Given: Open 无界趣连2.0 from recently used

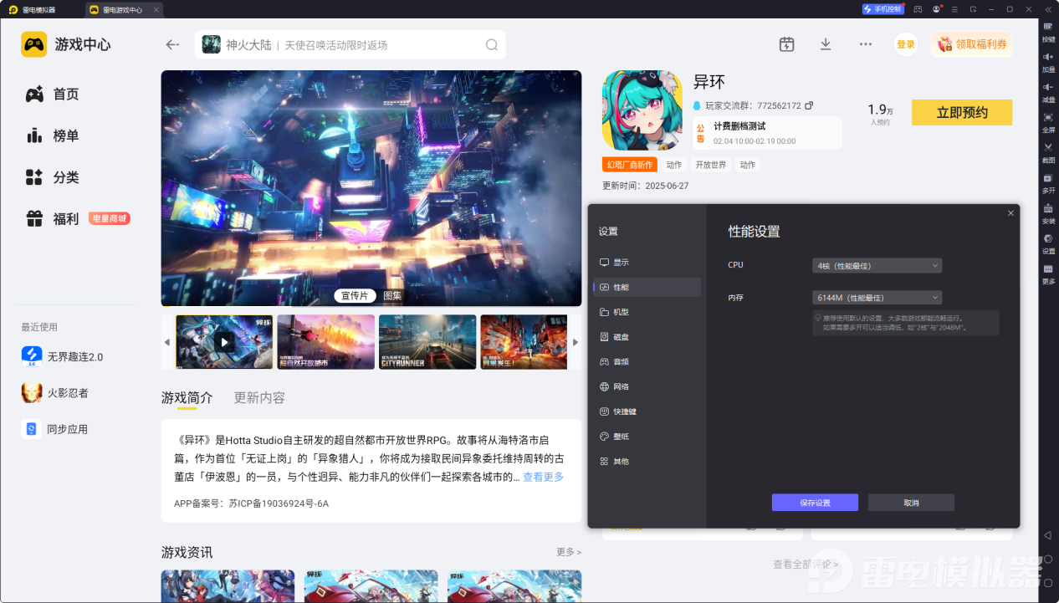Looking at the screenshot, I should click(x=64, y=357).
